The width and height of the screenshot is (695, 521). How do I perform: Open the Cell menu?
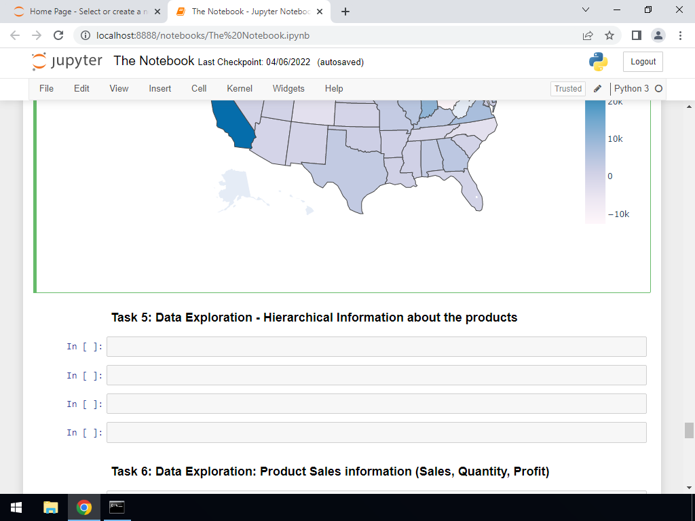tap(199, 89)
